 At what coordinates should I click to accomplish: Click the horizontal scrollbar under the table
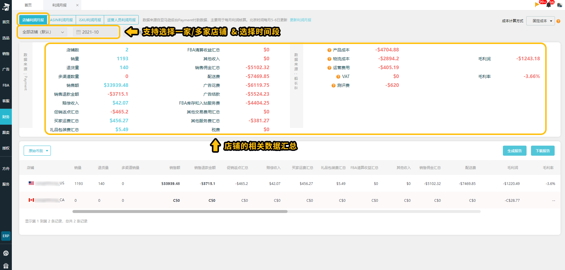(x=180, y=212)
